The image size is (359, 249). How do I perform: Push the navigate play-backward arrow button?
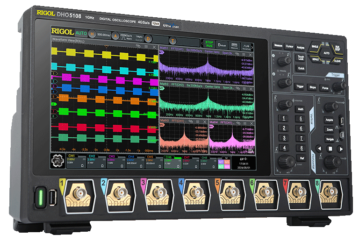coord(319,149)
